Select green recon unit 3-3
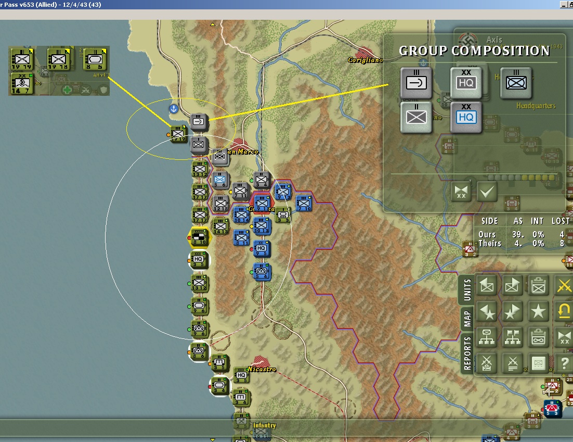Viewport: 573px width, 442px height. [x=283, y=215]
